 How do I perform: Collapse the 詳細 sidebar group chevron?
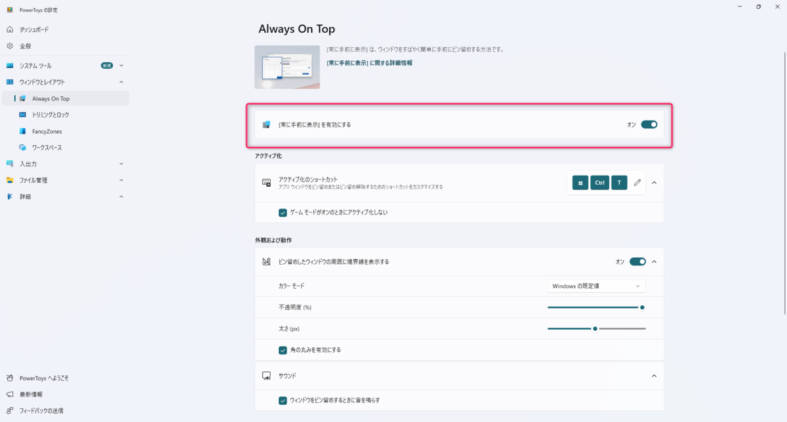click(x=121, y=197)
